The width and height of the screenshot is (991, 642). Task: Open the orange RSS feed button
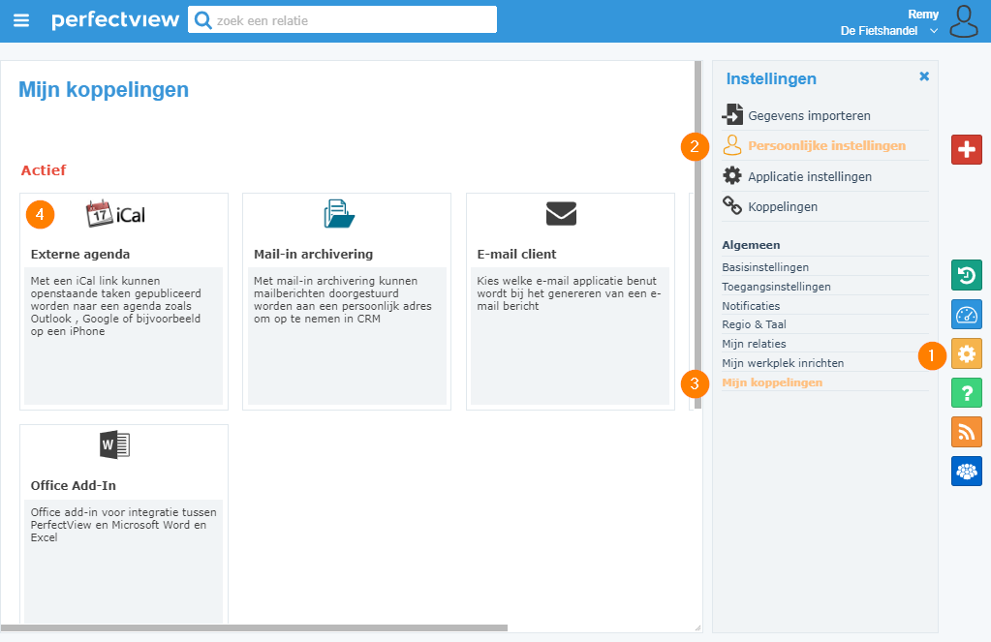pyautogui.click(x=967, y=432)
